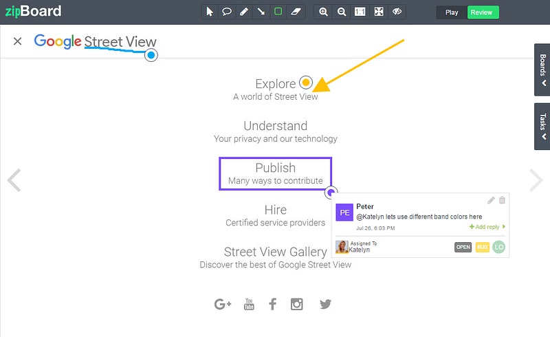The width and height of the screenshot is (550, 337).
Task: Open the Explore menu item
Action: click(x=276, y=84)
